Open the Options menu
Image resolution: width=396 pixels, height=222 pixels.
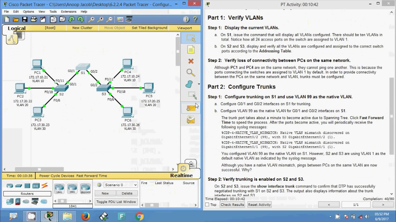(28, 12)
